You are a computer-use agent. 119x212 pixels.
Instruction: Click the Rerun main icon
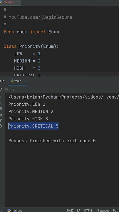[x=1, y=89]
